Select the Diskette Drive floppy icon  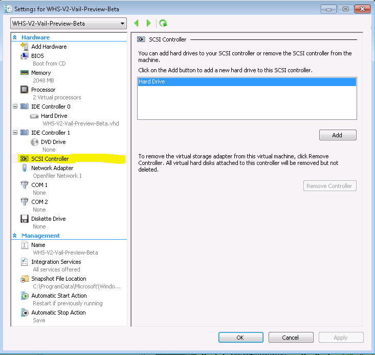click(x=24, y=219)
